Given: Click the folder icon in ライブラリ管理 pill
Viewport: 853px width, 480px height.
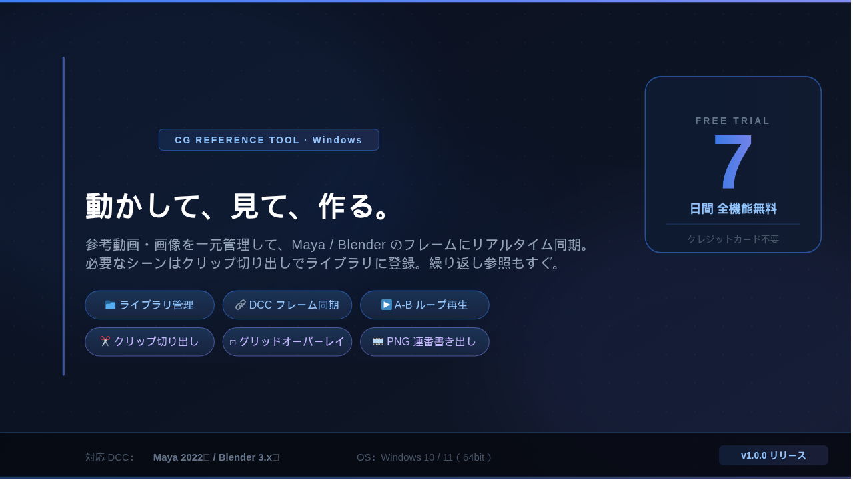Looking at the screenshot, I should [111, 305].
